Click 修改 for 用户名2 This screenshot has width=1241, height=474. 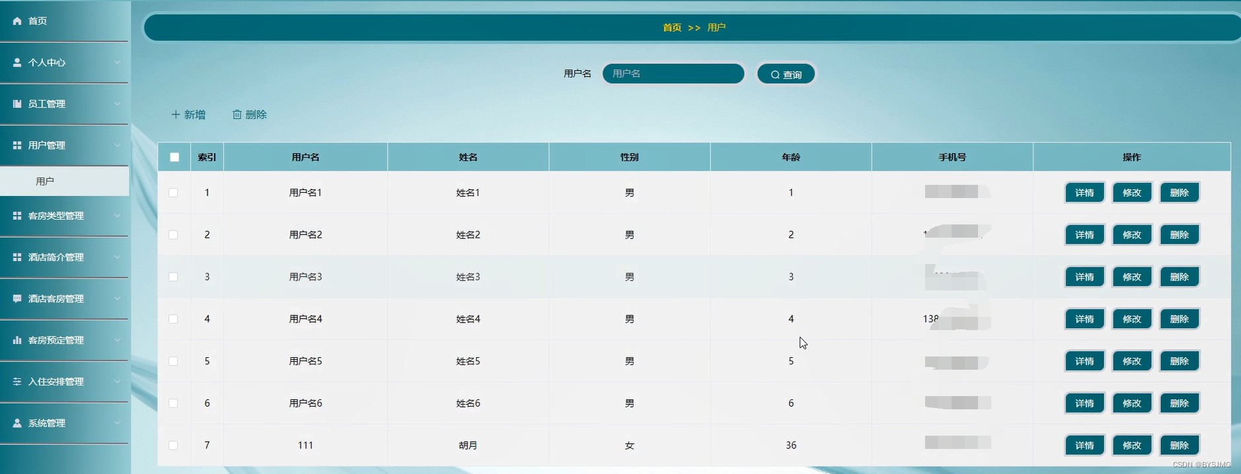coord(1132,235)
